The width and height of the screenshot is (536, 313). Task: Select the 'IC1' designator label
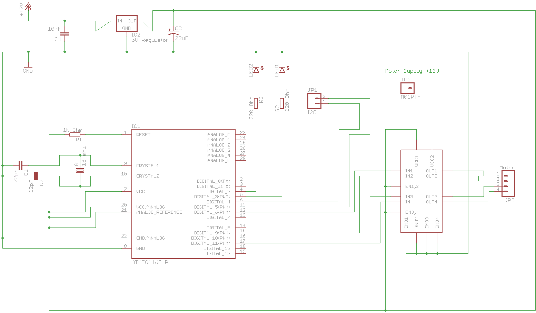136,126
